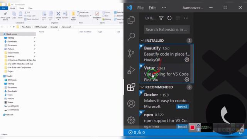The height and width of the screenshot is (139, 247).
Task: Switch to the Home ribbon tab
Action: click(x=13, y=8)
